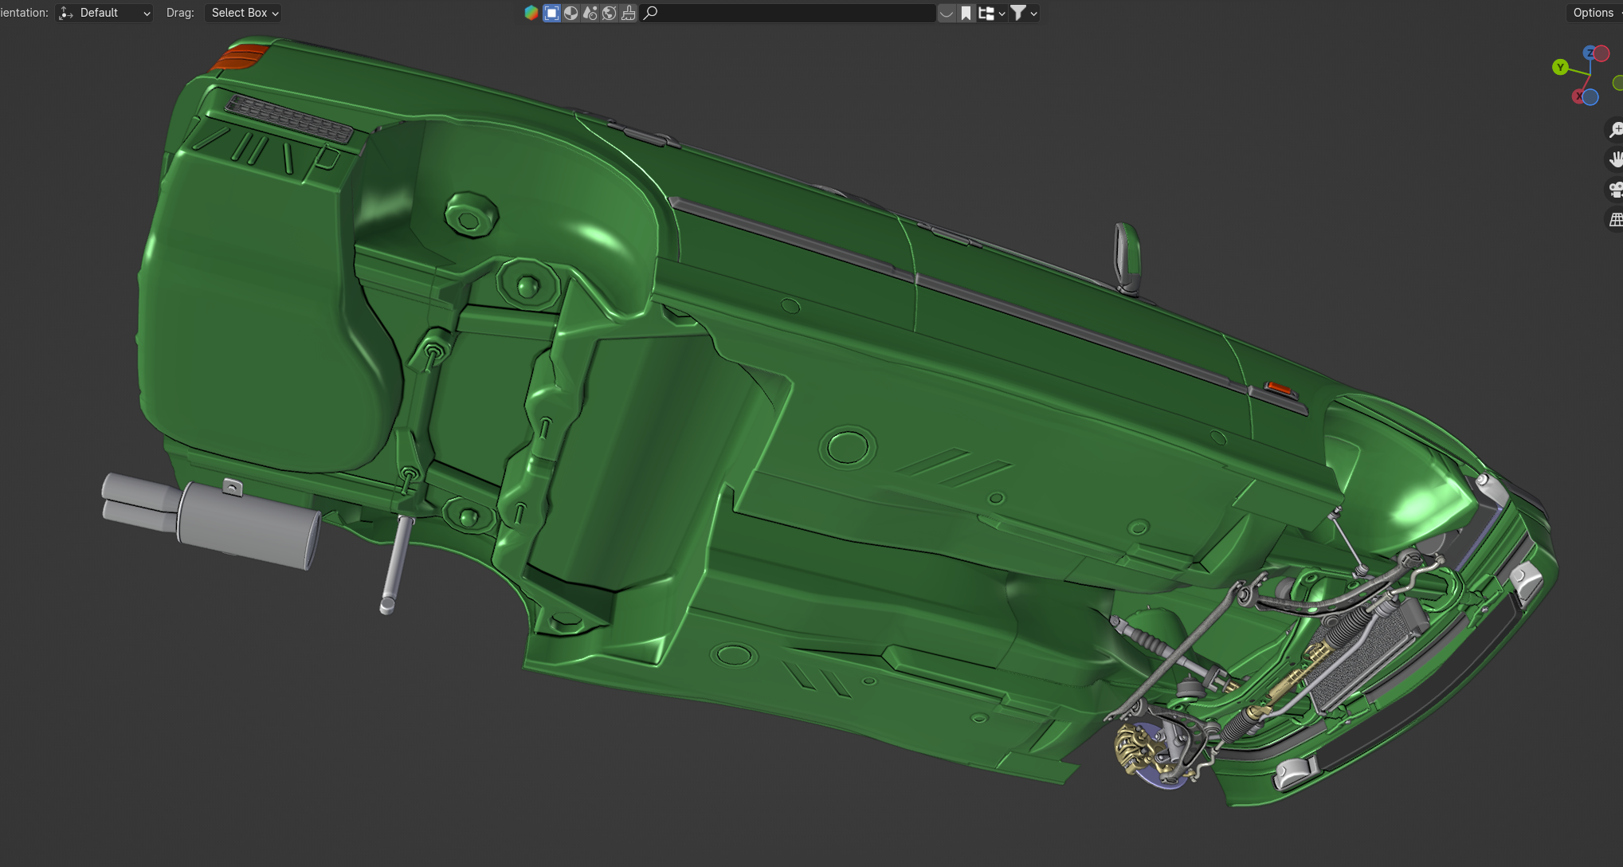This screenshot has height=867, width=1623.
Task: Click the blue circle next to X on the gizmo
Action: click(x=1590, y=97)
